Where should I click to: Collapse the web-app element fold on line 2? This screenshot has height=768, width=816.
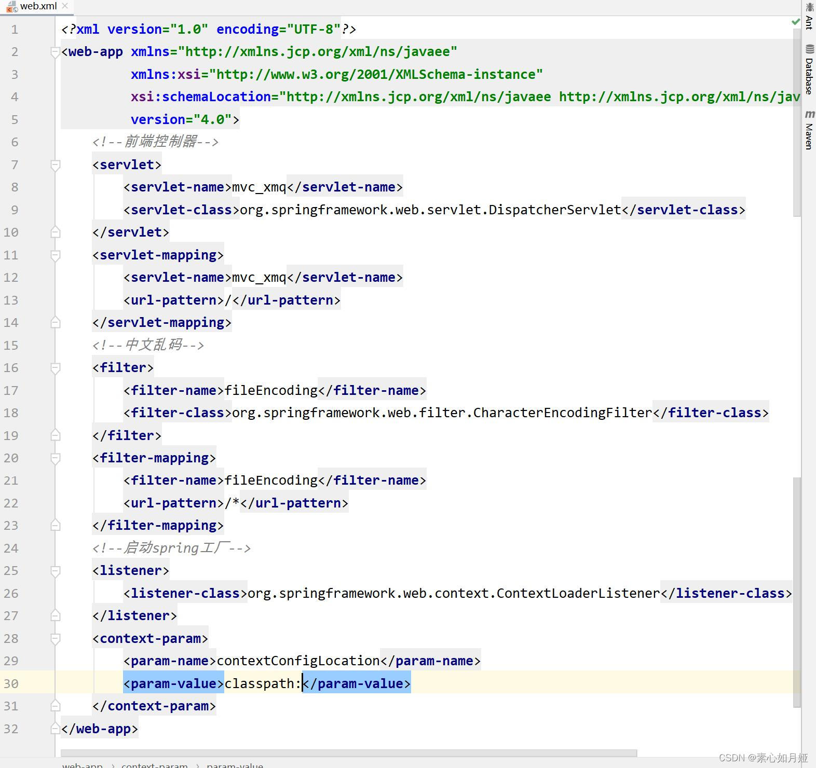(55, 52)
